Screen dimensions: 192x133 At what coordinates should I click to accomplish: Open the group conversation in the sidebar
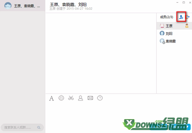tap(23, 6)
